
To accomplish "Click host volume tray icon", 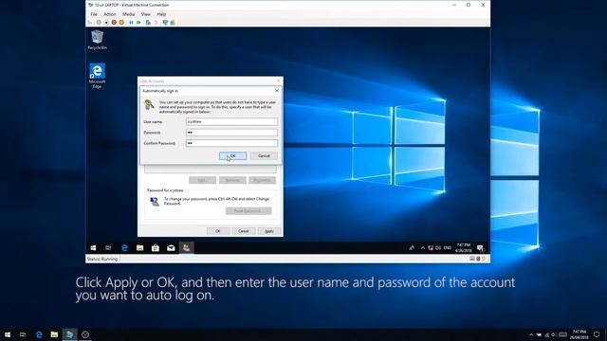I will (554, 334).
